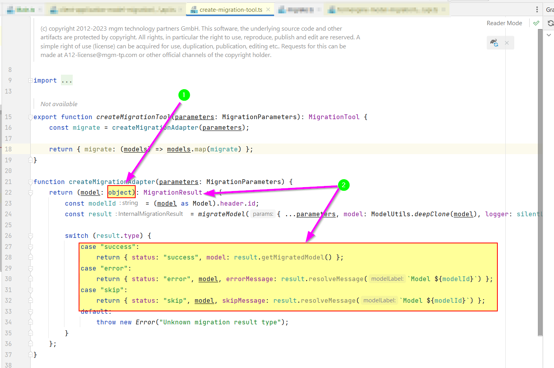Image resolution: width=554 pixels, height=368 pixels.
Task: Click fold end marker at line 19
Action: point(30,160)
